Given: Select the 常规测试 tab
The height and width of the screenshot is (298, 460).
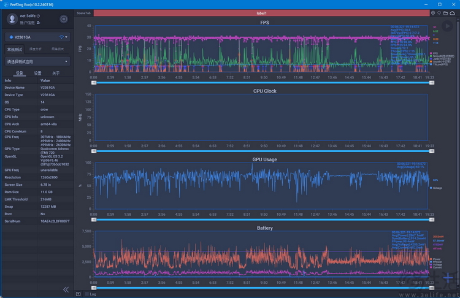Looking at the screenshot, I should [x=15, y=49].
